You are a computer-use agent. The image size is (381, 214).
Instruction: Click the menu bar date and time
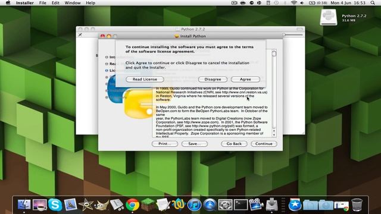[348, 3]
